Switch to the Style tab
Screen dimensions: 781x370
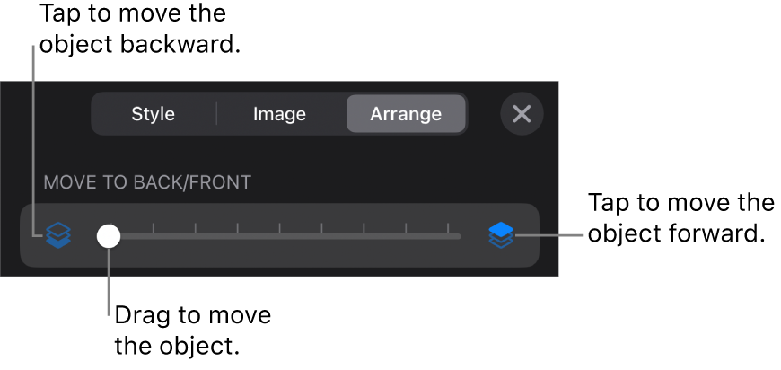tap(154, 114)
